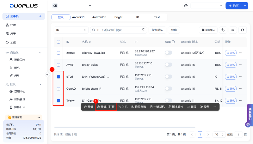The height and width of the screenshot is (144, 253).
Task: Collapse the sidebar with double-arrow icon
Action: (x=47, y=75)
